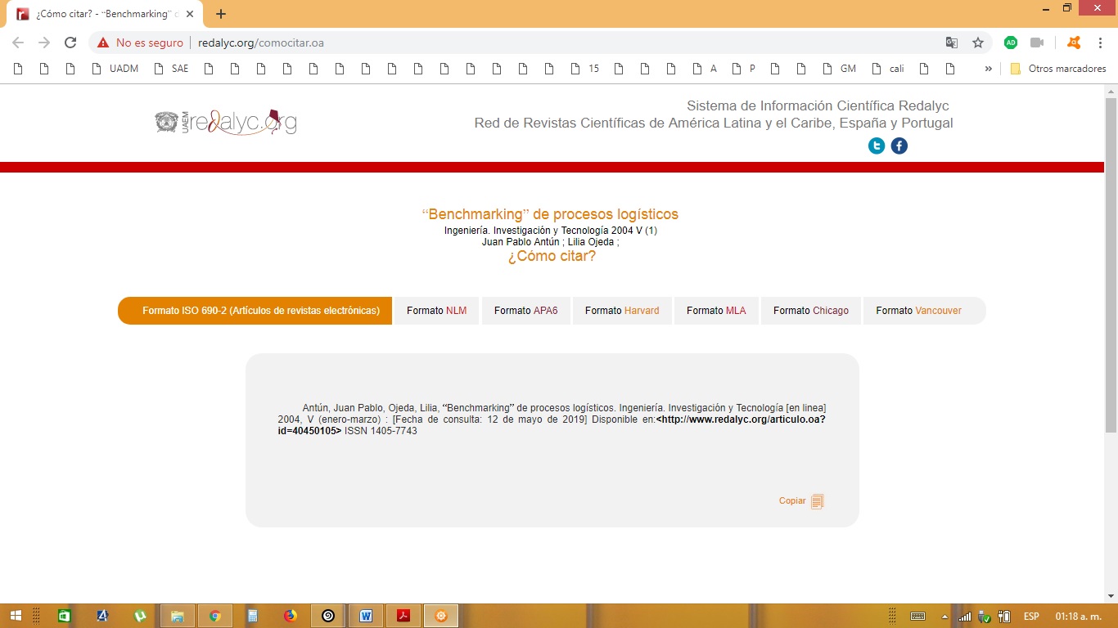Open Google Translate icon in address bar
The image size is (1118, 628).
(951, 43)
